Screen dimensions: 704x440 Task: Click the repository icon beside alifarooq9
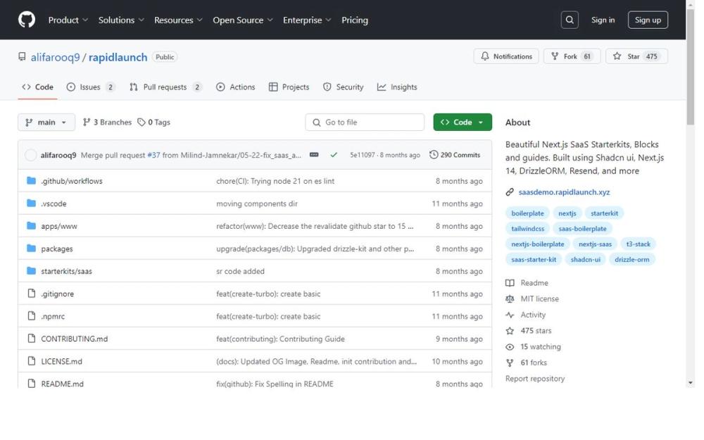coord(22,56)
